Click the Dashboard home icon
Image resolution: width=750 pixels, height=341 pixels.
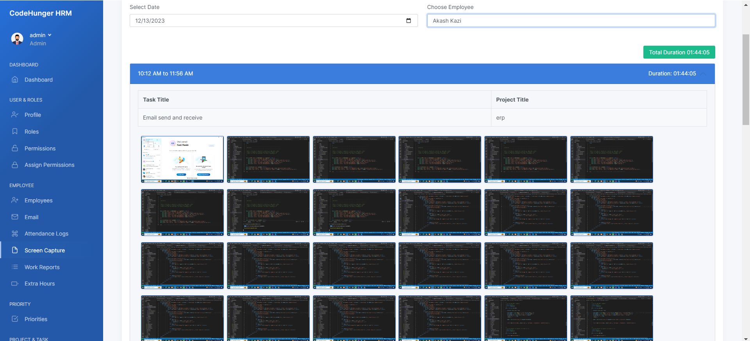15,80
